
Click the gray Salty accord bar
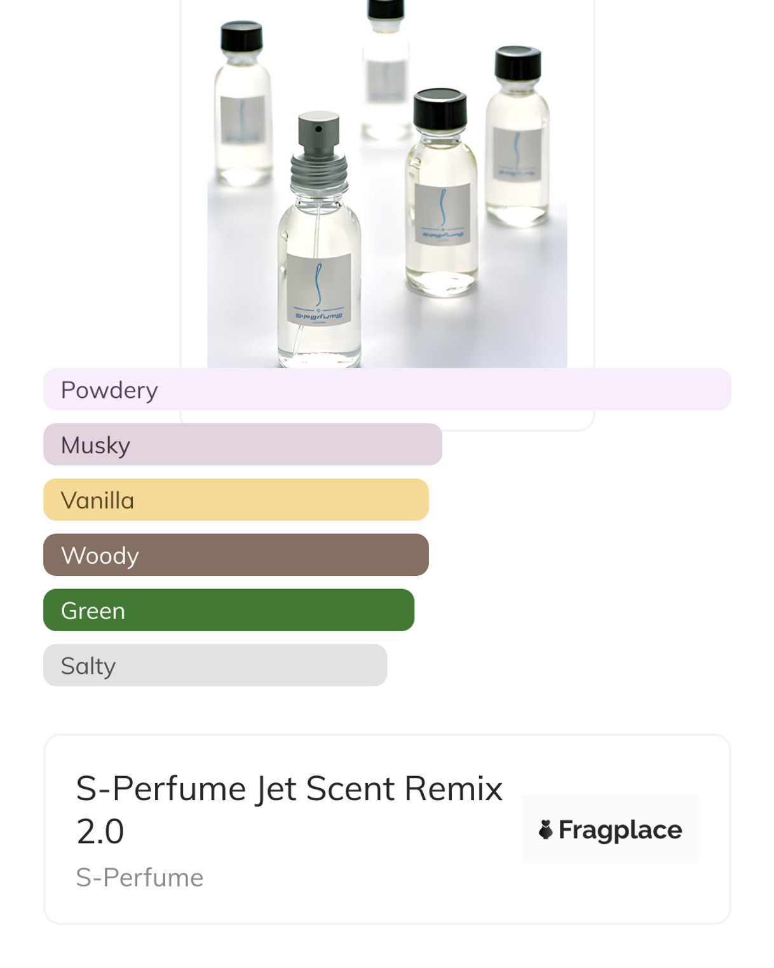coord(215,665)
